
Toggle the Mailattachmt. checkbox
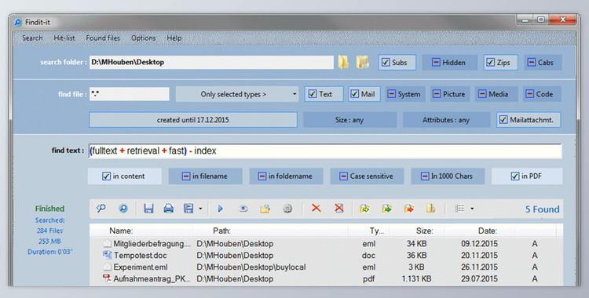503,120
